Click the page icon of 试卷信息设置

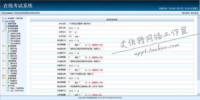click(6, 26)
